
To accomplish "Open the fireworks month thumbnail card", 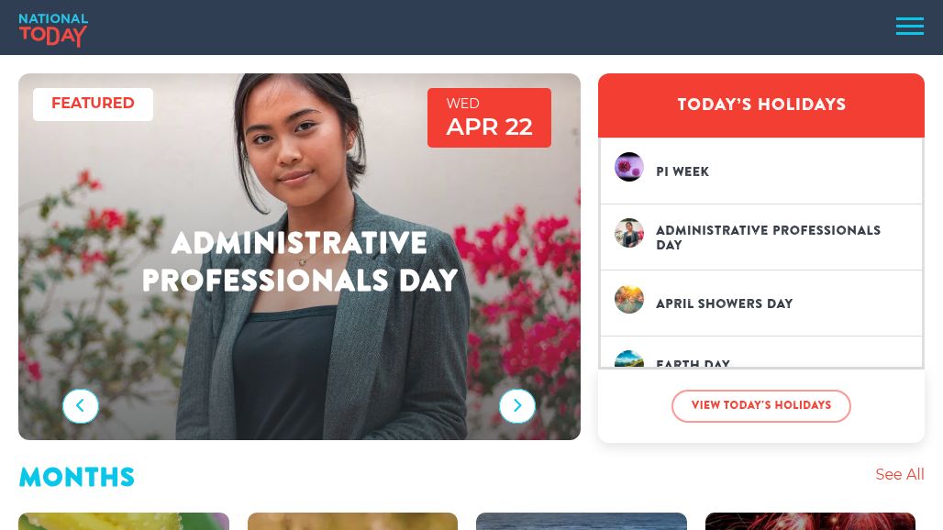I will pos(810,521).
